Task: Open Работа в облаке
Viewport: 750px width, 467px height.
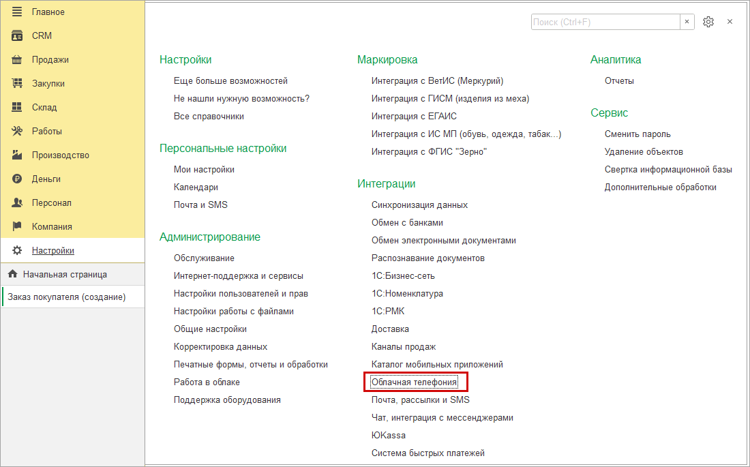Action: pyautogui.click(x=207, y=382)
